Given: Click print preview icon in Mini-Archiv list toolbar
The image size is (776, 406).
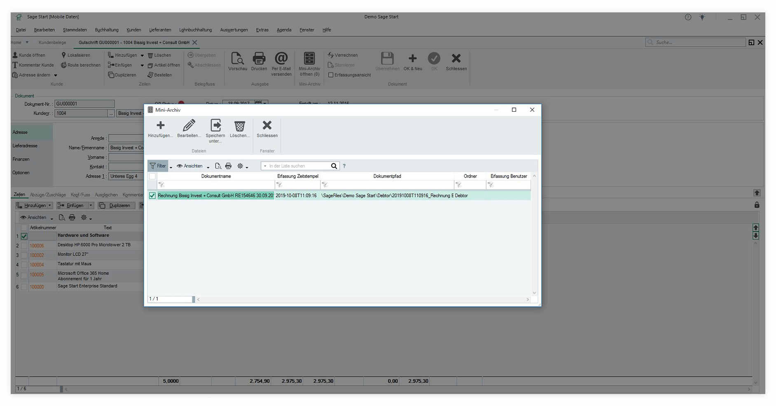Looking at the screenshot, I should (218, 166).
